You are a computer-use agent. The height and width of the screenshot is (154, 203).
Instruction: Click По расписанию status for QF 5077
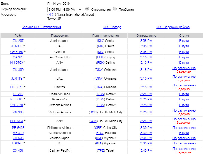coord(184,85)
